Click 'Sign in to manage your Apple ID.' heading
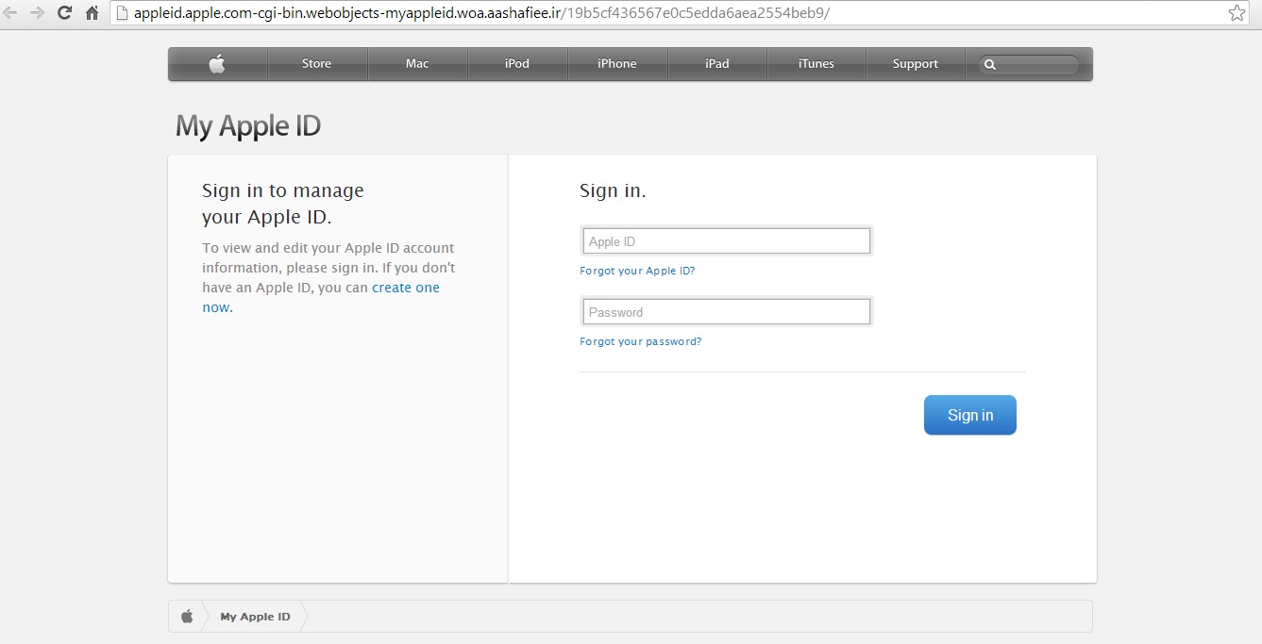Viewport: 1262px width, 644px height. pos(283,204)
